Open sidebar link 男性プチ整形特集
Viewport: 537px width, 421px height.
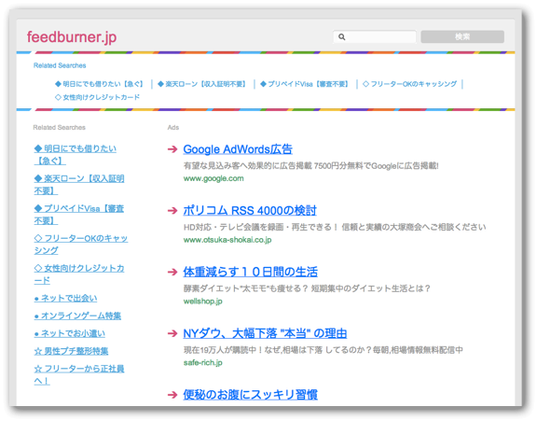(x=71, y=351)
